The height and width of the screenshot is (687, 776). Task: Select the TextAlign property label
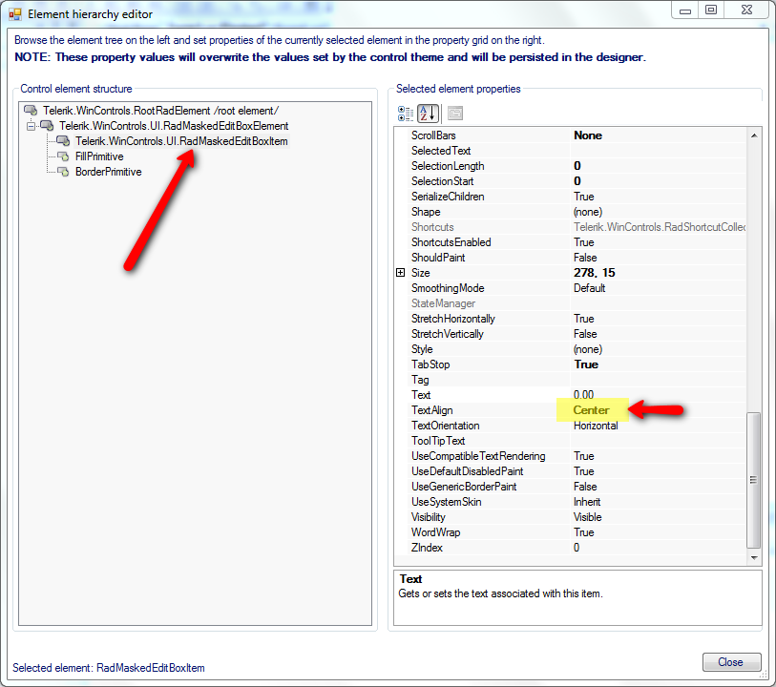point(432,410)
